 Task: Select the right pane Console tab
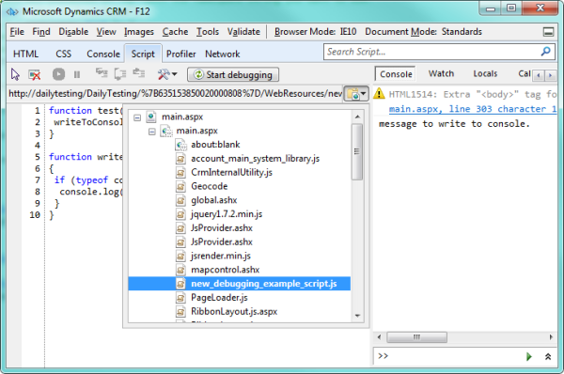pos(396,74)
